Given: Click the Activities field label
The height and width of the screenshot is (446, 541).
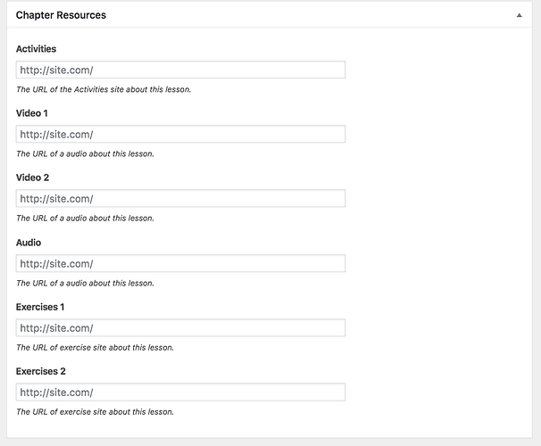Looking at the screenshot, I should click(x=36, y=49).
